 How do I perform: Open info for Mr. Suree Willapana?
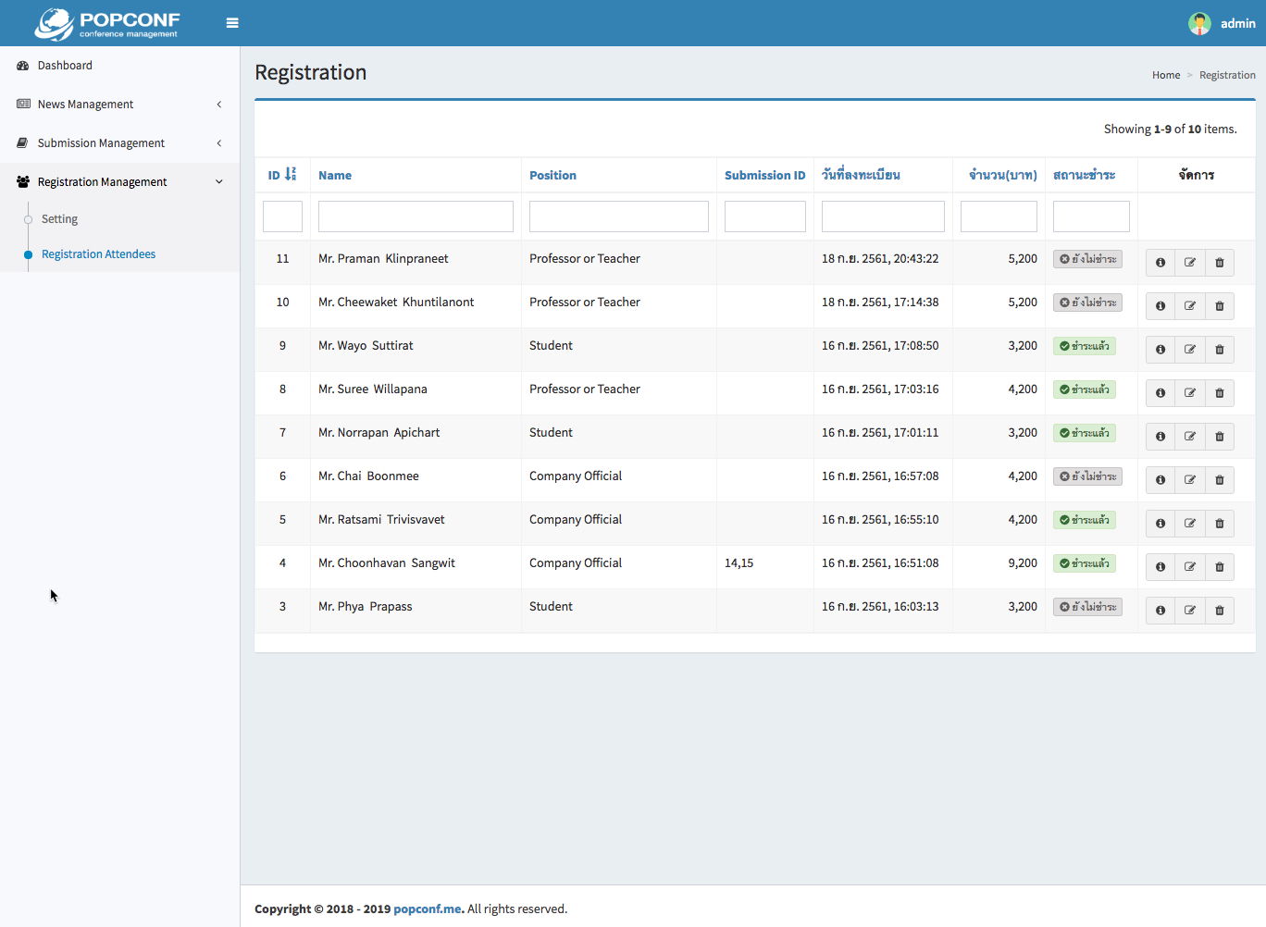pyautogui.click(x=1160, y=393)
